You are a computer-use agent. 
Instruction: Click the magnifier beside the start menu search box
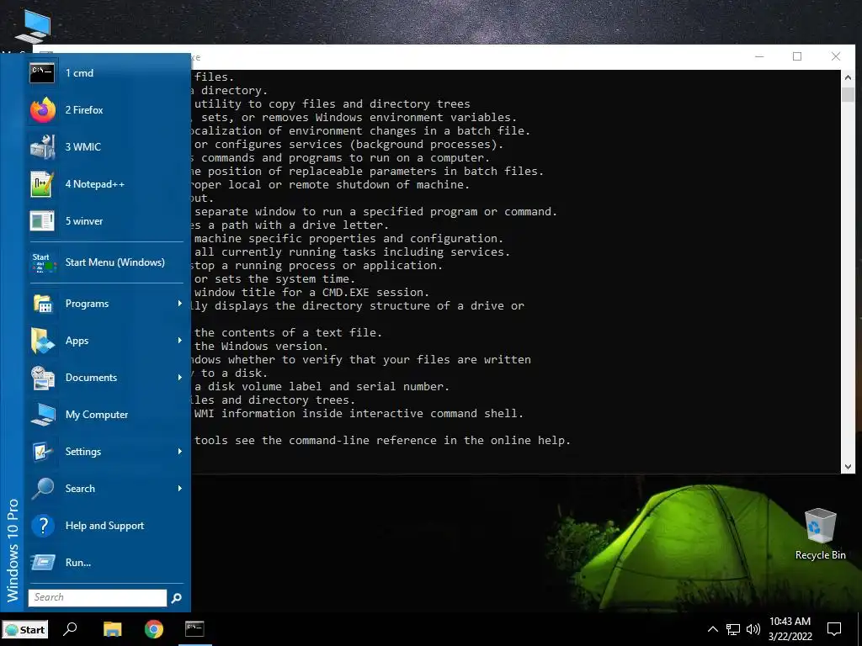pyautogui.click(x=177, y=598)
